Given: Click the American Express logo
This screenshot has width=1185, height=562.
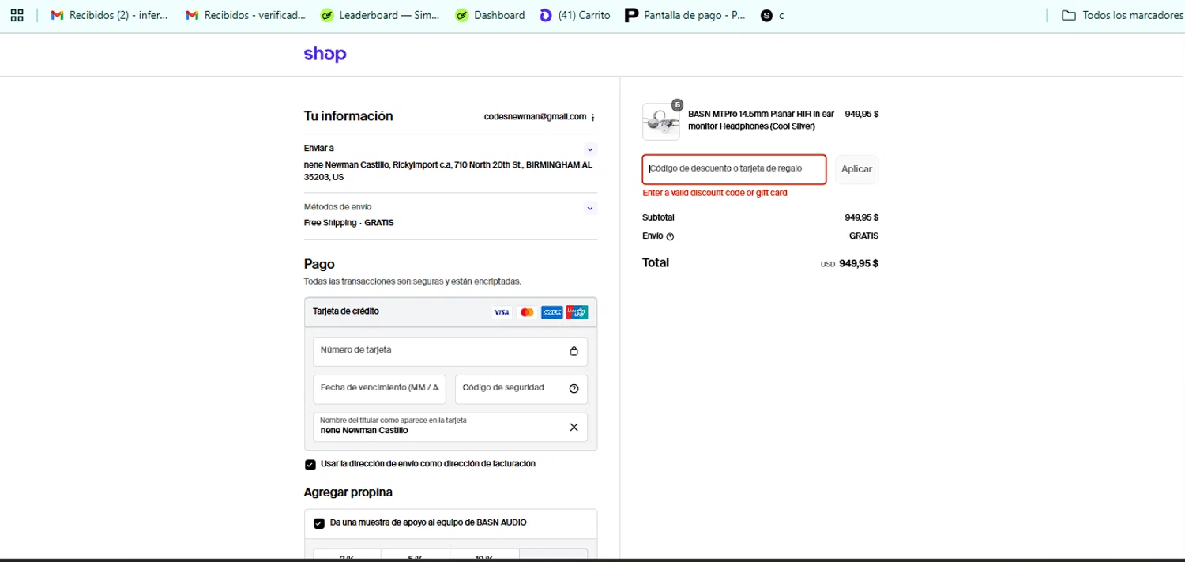Looking at the screenshot, I should pos(552,312).
